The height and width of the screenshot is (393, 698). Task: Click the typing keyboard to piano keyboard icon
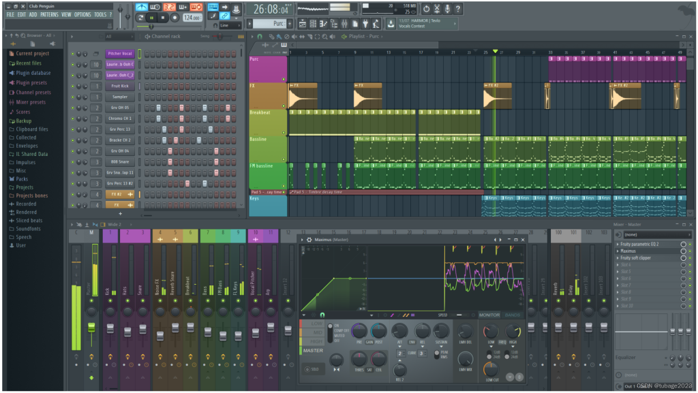click(x=213, y=7)
